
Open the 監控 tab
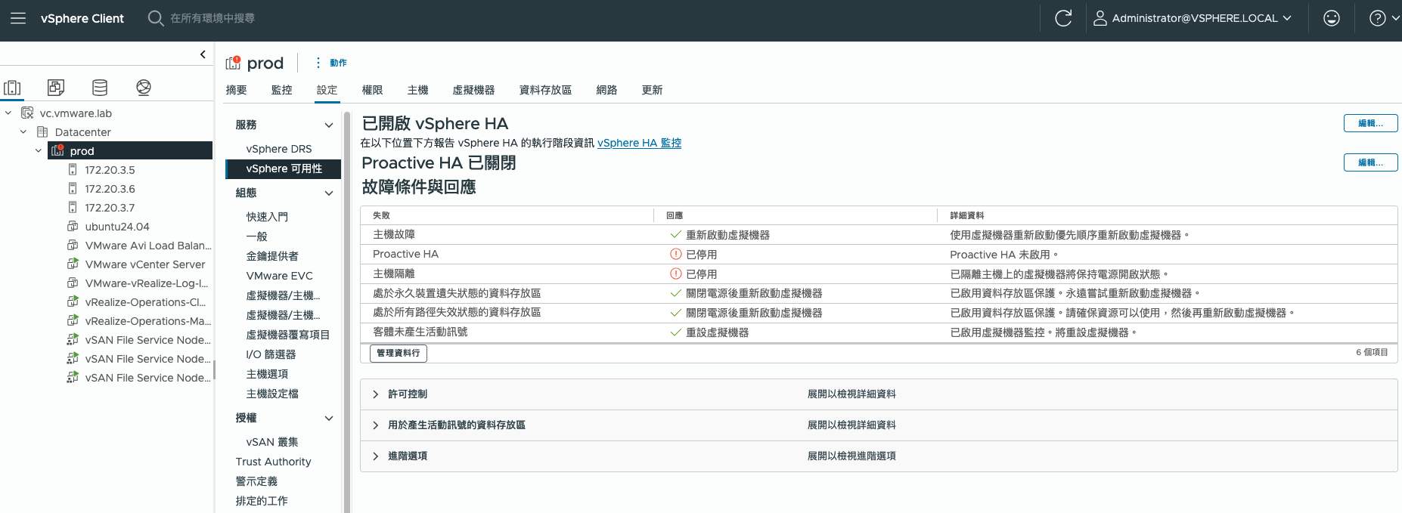281,90
